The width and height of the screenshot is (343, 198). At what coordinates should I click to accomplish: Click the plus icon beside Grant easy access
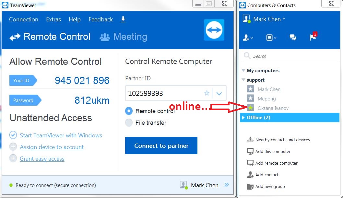pos(13,158)
